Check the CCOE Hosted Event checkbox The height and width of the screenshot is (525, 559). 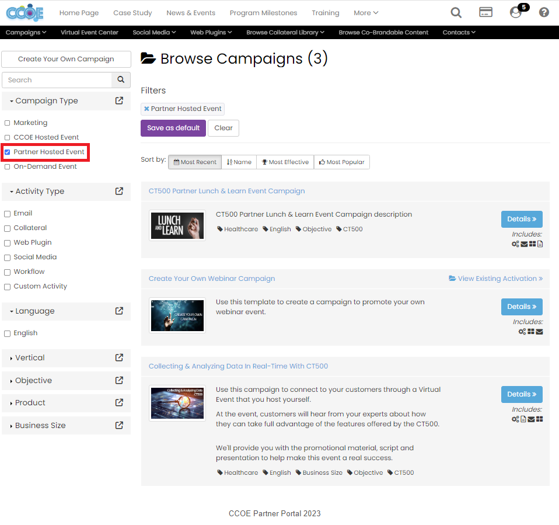pyautogui.click(x=7, y=137)
